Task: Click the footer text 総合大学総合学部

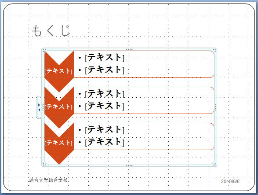Action: pos(48,180)
